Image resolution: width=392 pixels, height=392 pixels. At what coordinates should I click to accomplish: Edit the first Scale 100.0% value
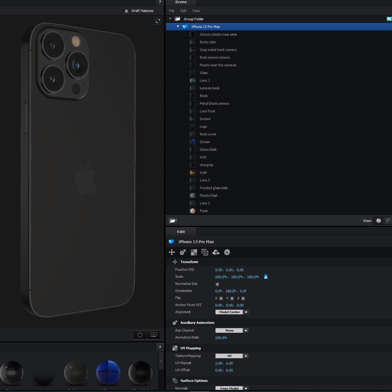(221, 277)
